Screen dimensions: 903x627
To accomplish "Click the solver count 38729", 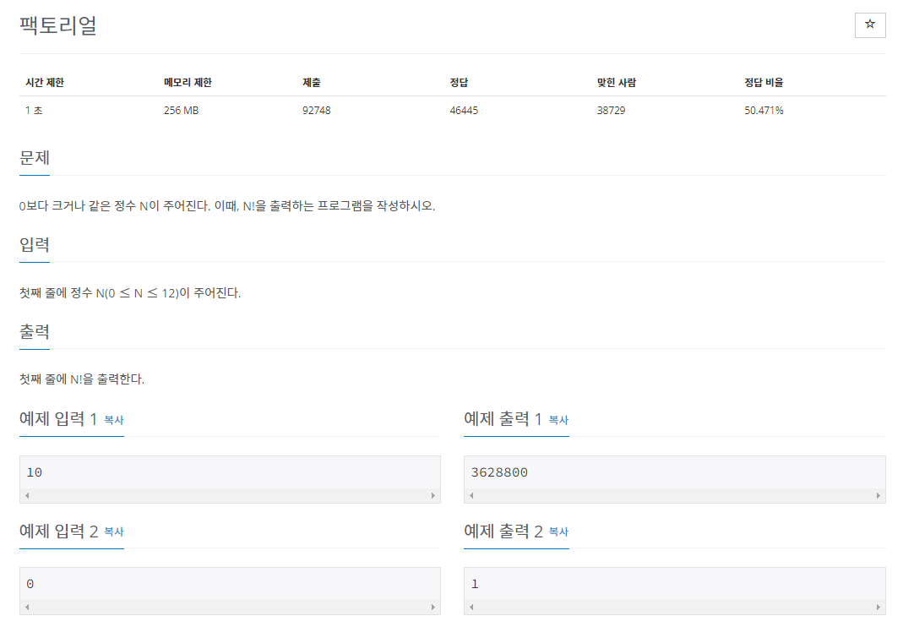I will click(611, 110).
